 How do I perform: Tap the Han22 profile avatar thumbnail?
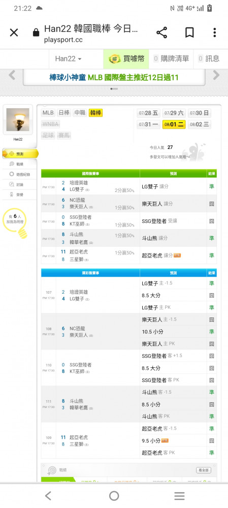[18, 119]
